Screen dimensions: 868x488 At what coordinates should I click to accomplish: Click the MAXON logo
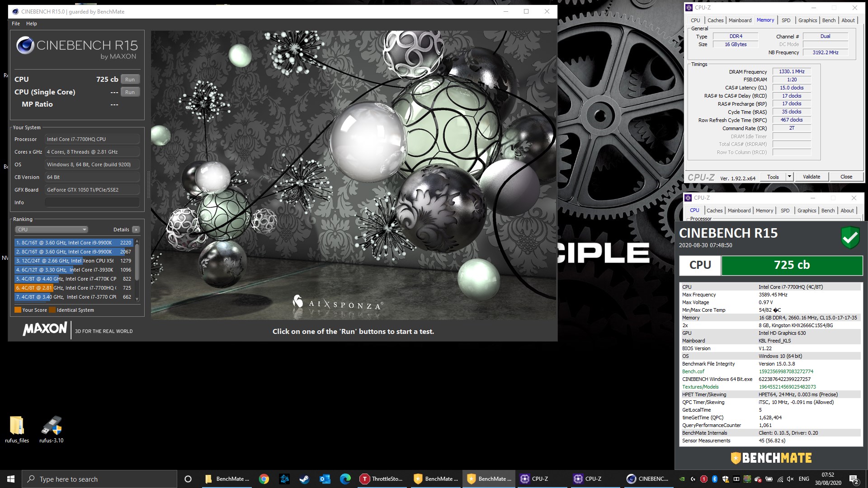(x=45, y=329)
